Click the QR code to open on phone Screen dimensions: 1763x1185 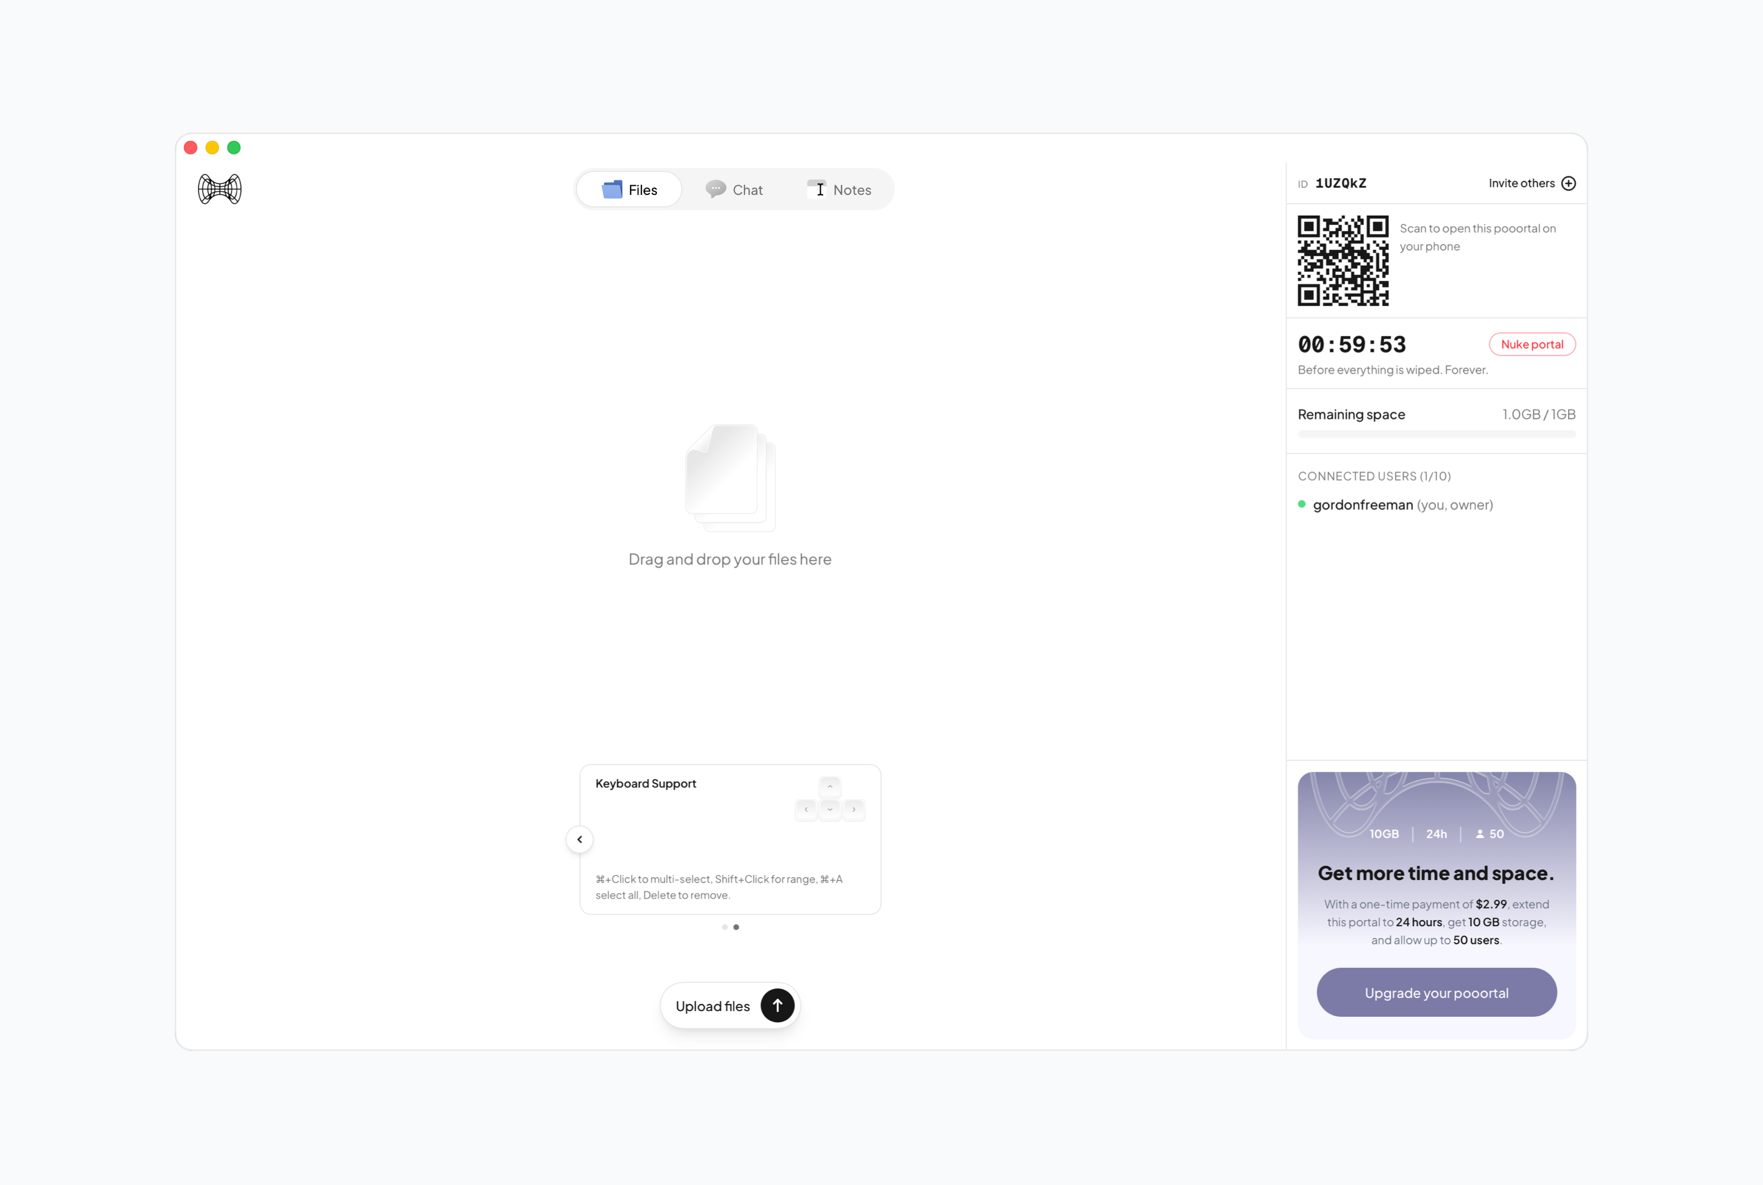tap(1343, 261)
